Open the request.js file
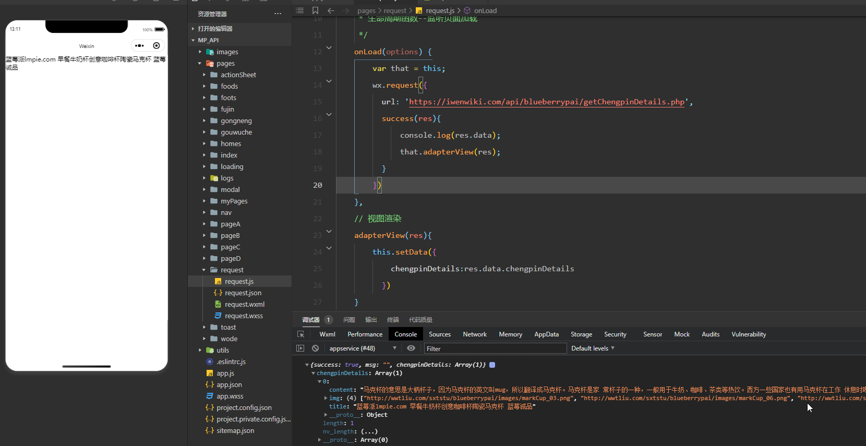The height and width of the screenshot is (446, 866). pyautogui.click(x=240, y=281)
